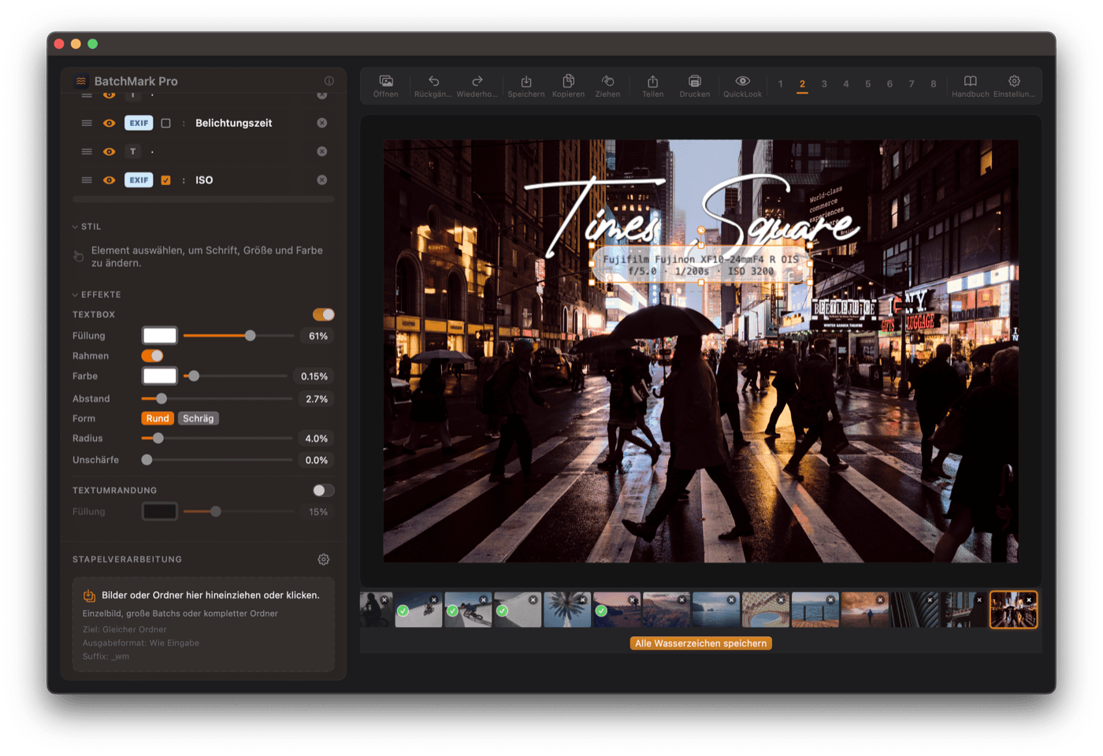1103x756 pixels.
Task: Select the Schräg form option
Action: coord(198,418)
